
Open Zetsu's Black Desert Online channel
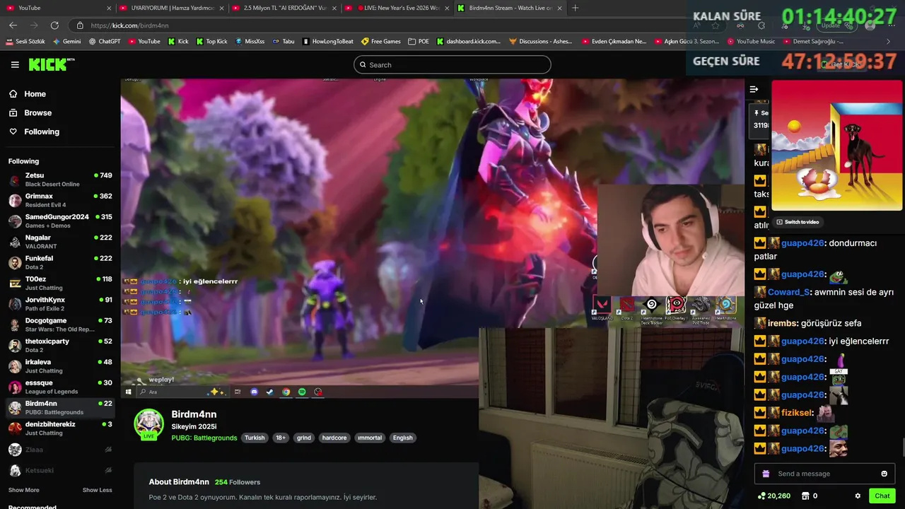coord(60,180)
